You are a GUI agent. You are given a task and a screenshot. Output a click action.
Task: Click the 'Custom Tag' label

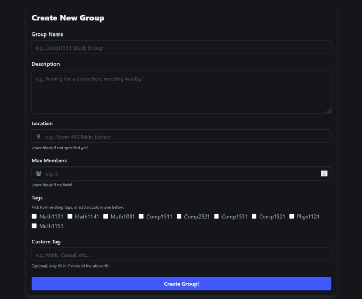coord(46,242)
